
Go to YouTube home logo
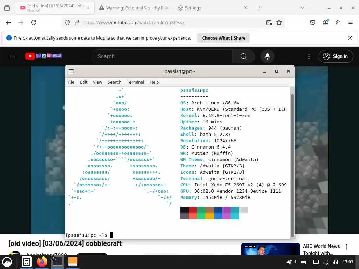tap(43, 56)
